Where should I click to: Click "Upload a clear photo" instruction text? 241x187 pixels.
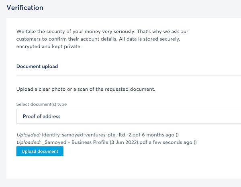(x=86, y=89)
